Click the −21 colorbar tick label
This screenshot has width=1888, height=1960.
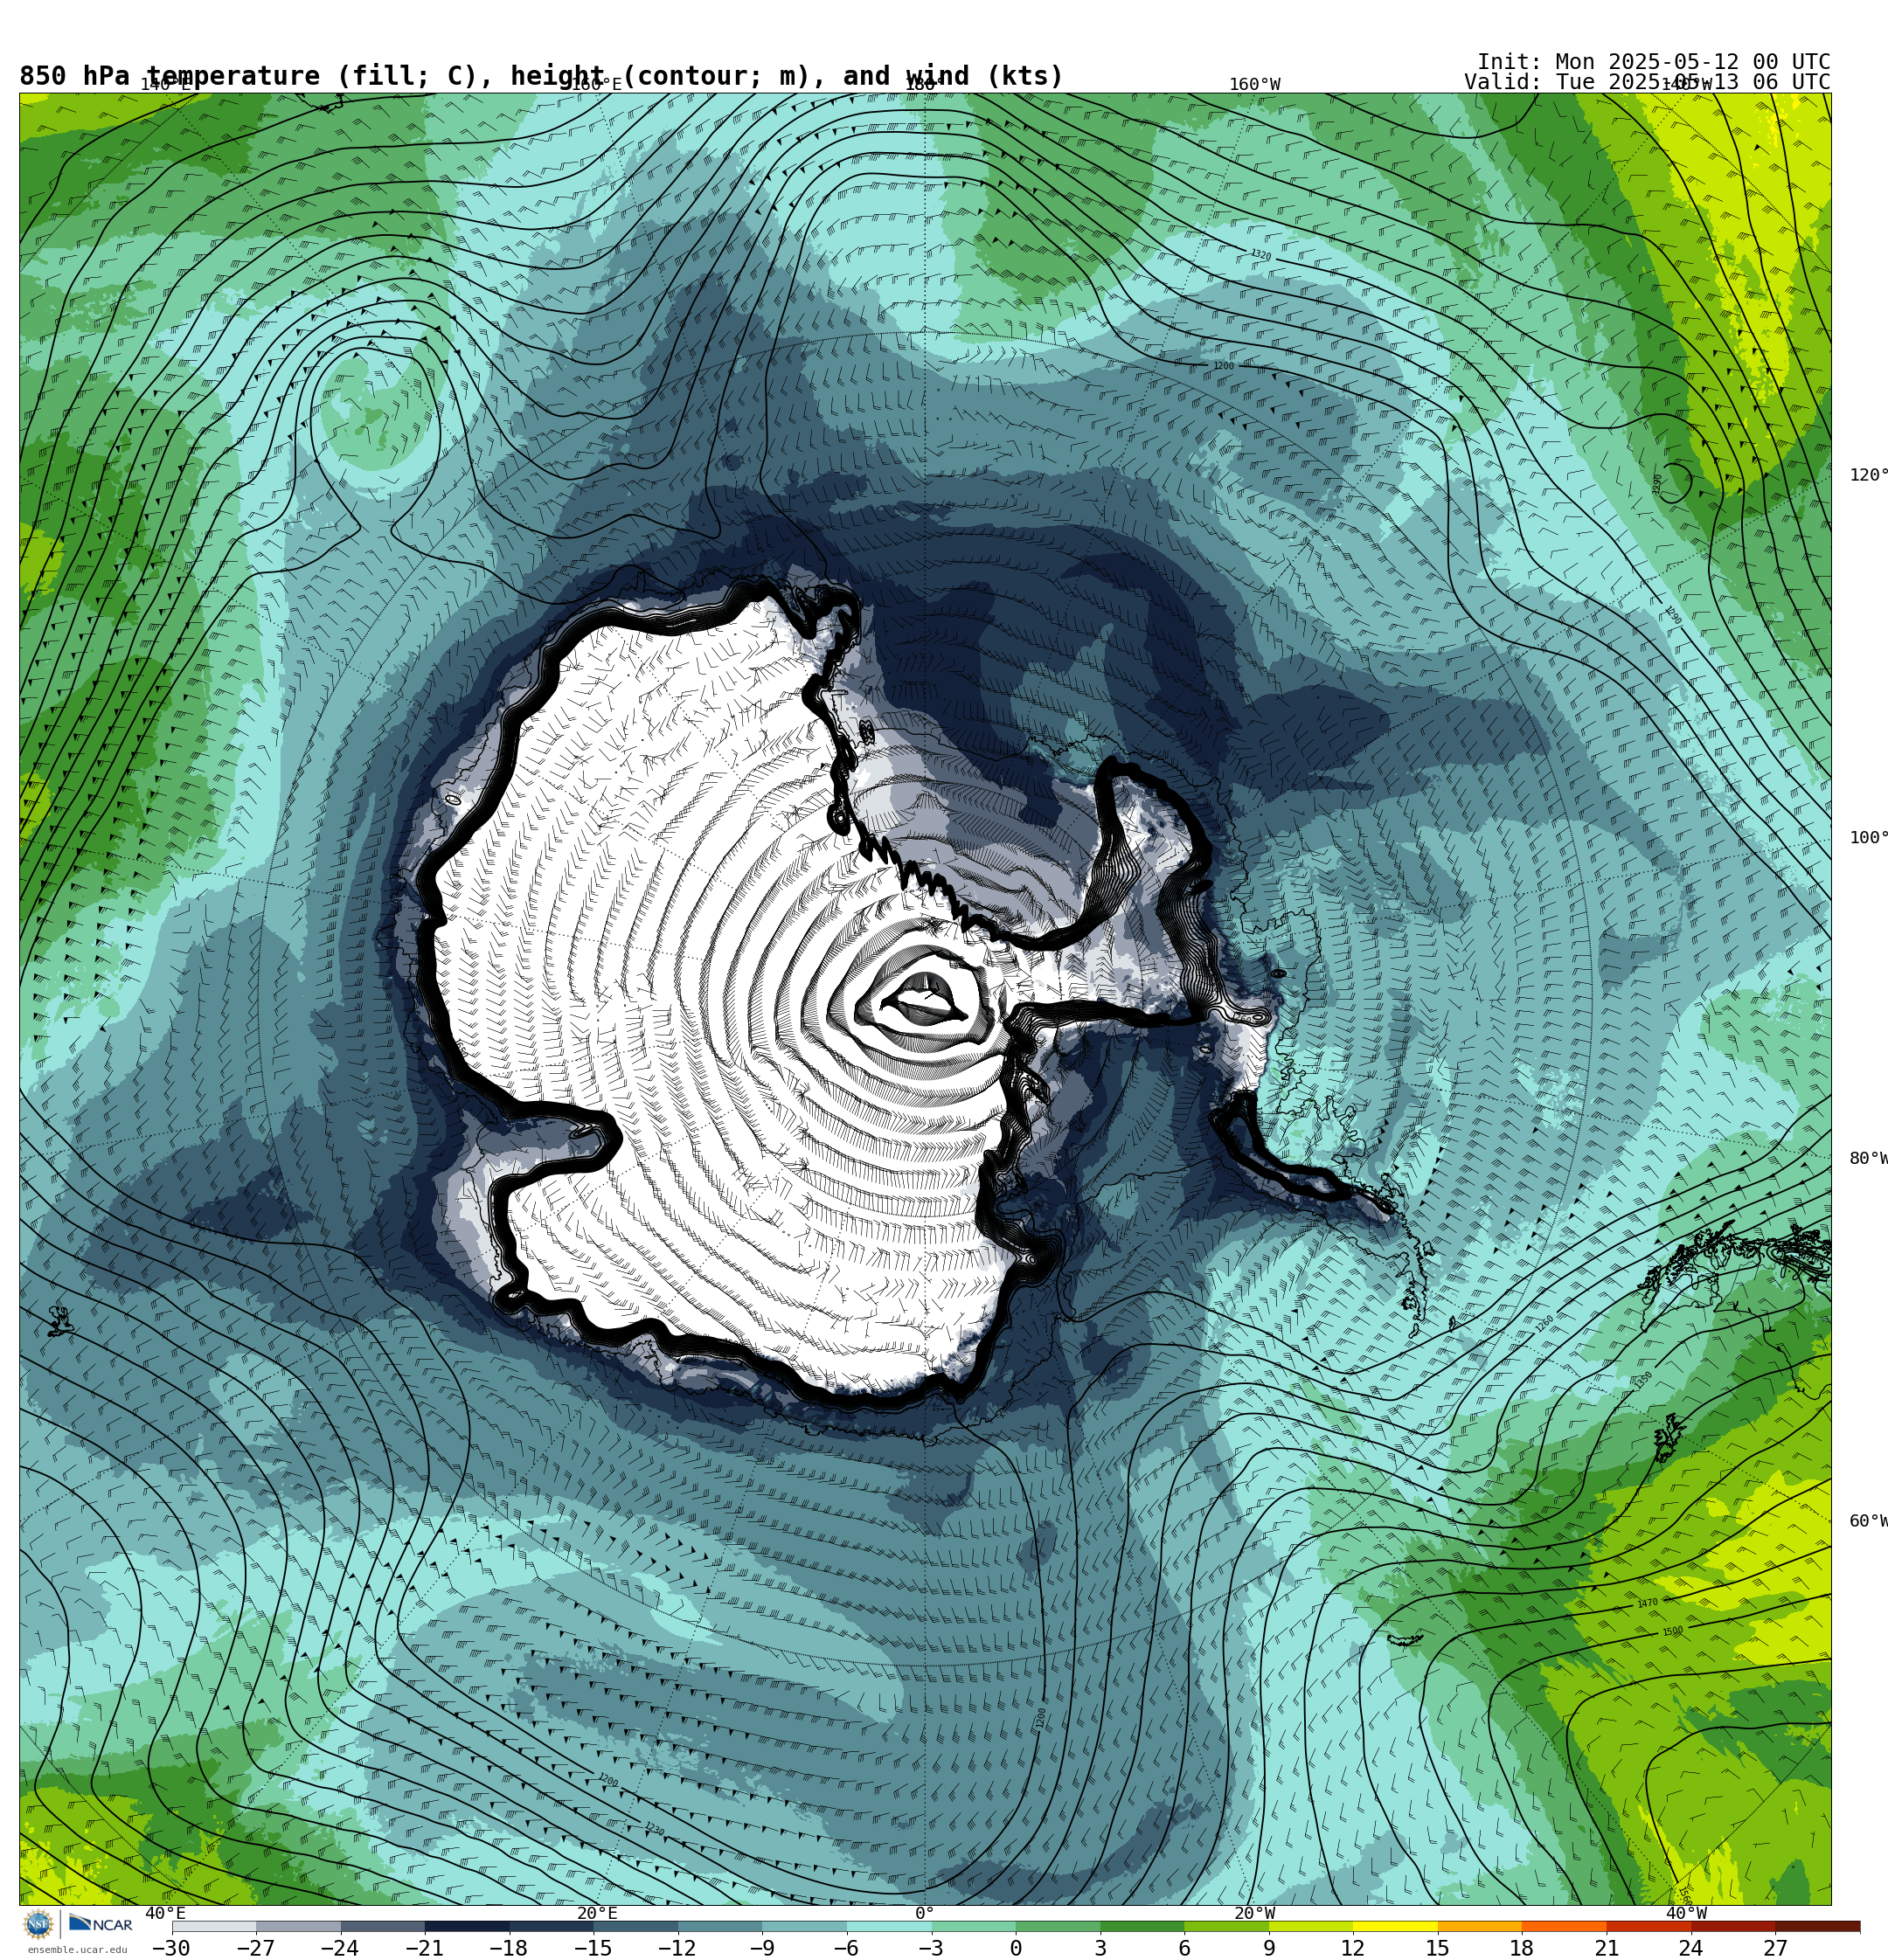(x=424, y=1948)
